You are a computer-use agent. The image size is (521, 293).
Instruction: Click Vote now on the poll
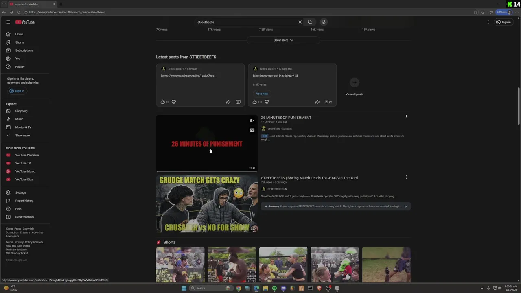coord(262,94)
